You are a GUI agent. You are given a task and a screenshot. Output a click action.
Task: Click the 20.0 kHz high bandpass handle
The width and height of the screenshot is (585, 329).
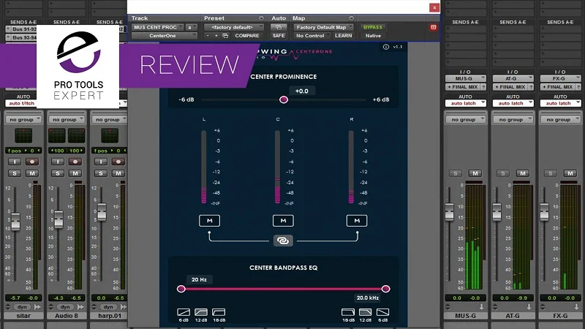coord(386,289)
